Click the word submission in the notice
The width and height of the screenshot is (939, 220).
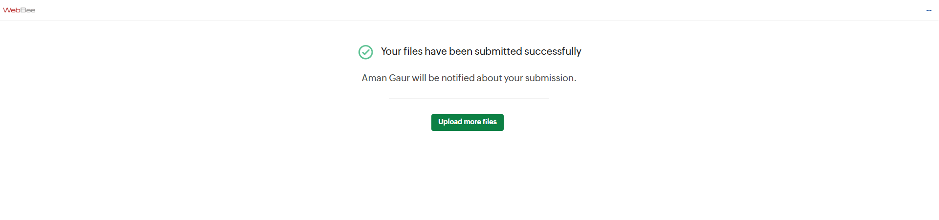point(550,78)
